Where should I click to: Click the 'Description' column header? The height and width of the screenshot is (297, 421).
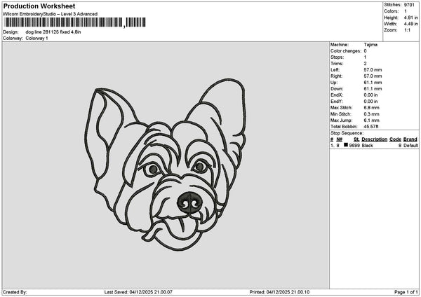click(374, 139)
